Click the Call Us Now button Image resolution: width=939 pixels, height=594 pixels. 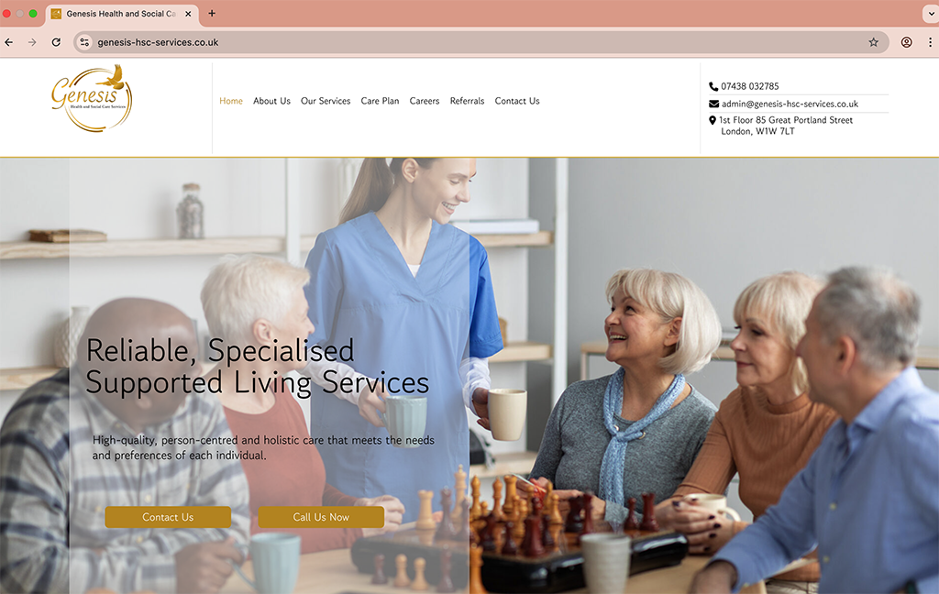321,517
